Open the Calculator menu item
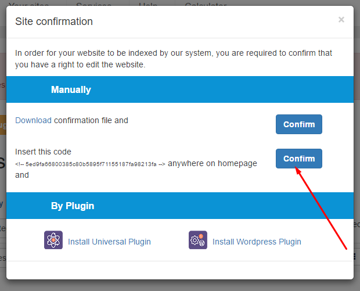360x291 pixels. [x=206, y=4]
